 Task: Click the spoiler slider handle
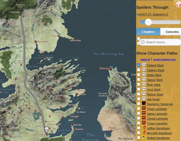(148, 22)
